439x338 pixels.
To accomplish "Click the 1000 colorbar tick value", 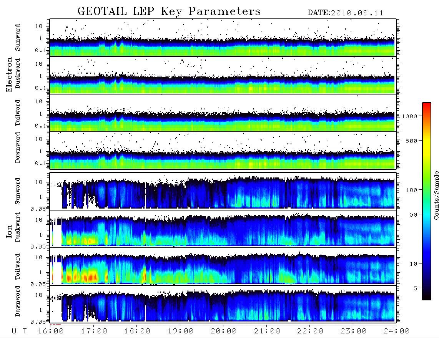I will point(409,116).
